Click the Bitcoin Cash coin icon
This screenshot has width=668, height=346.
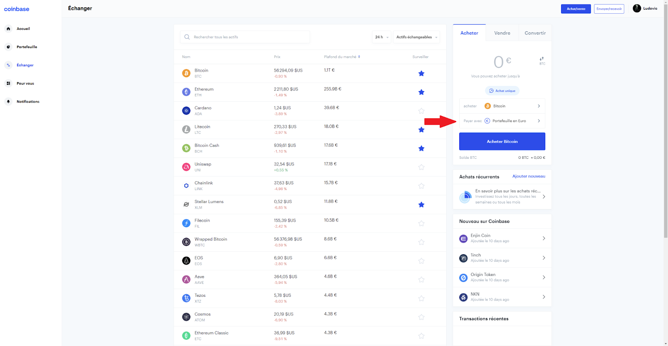[x=186, y=148]
